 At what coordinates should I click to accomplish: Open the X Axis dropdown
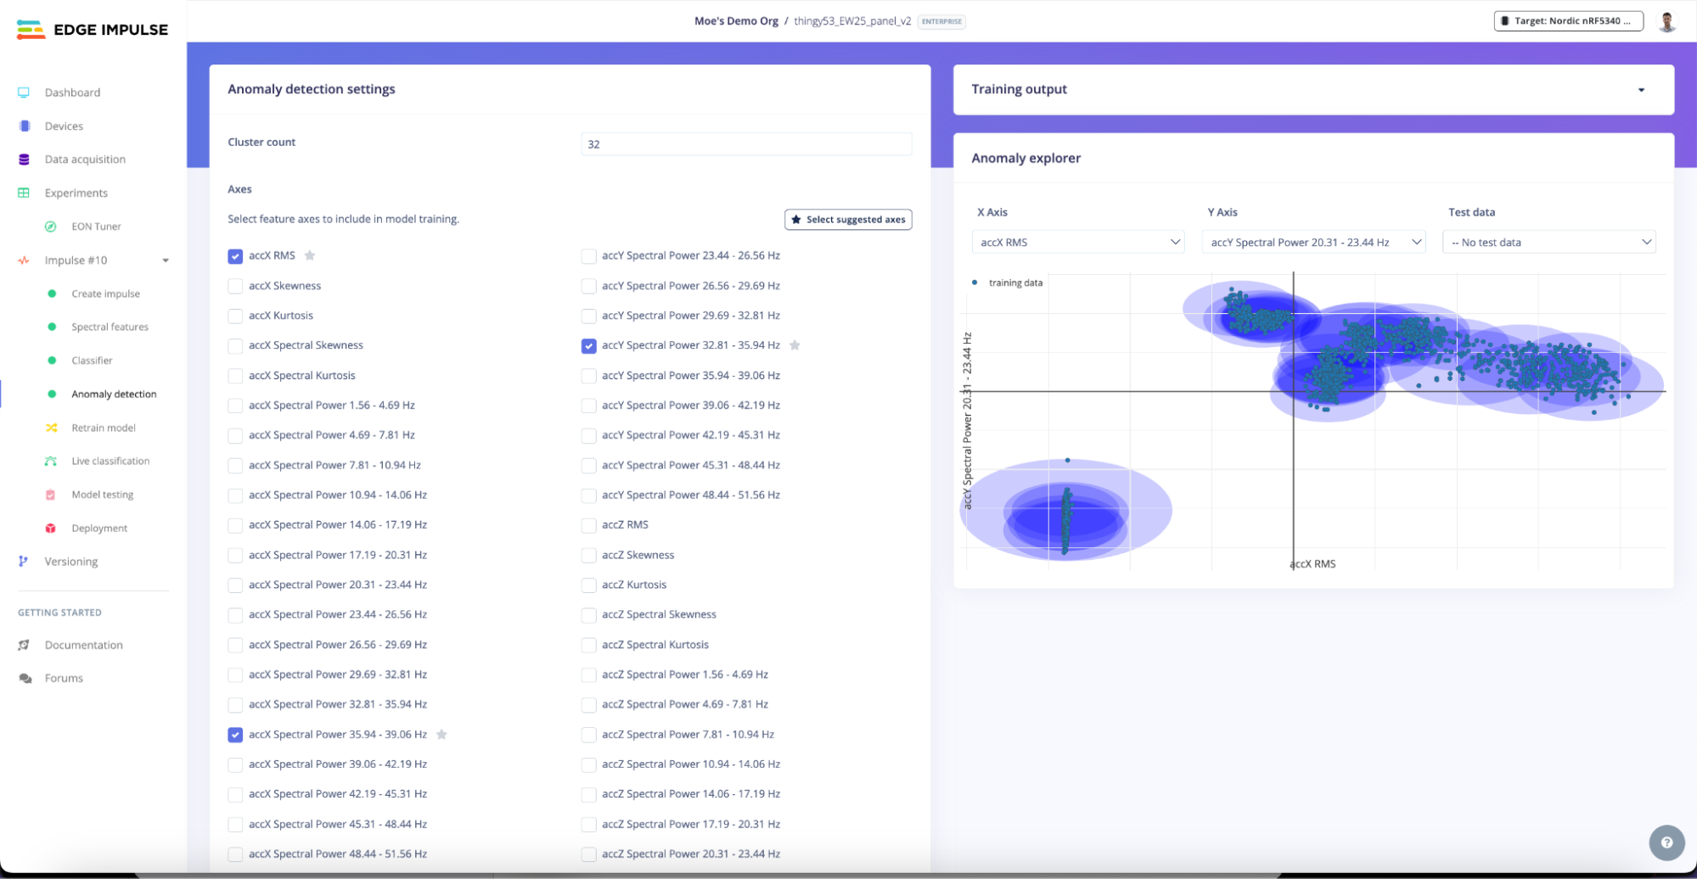(x=1077, y=242)
